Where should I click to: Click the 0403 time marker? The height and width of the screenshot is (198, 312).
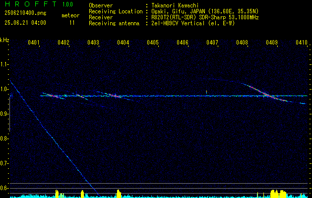pyautogui.click(x=93, y=42)
